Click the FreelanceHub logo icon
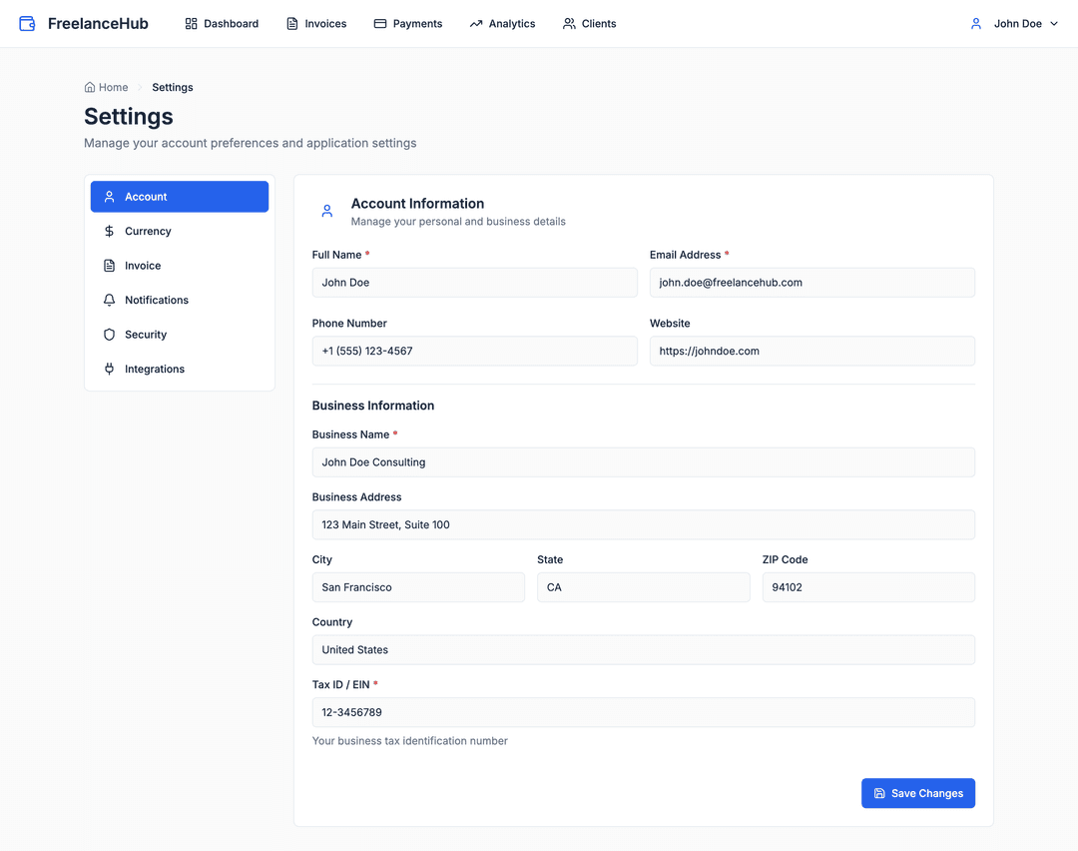The width and height of the screenshot is (1078, 851). click(x=26, y=22)
